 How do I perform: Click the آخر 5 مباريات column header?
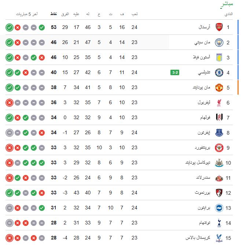click(x=26, y=14)
